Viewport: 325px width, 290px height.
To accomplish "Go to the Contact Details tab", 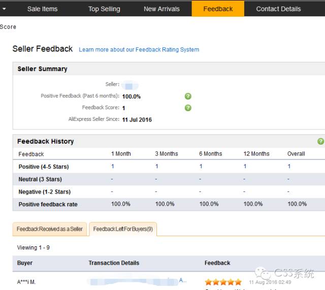I will coord(278,9).
